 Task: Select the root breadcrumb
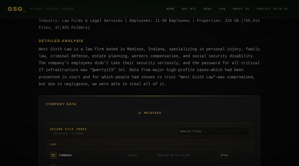(53, 144)
